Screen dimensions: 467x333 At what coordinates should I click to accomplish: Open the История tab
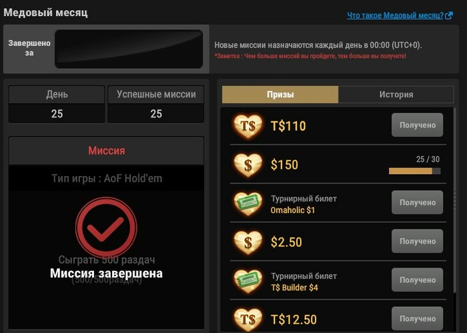tap(396, 94)
